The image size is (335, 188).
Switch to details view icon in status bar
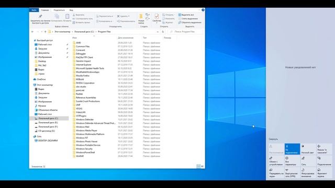pyautogui.click(x=198, y=166)
